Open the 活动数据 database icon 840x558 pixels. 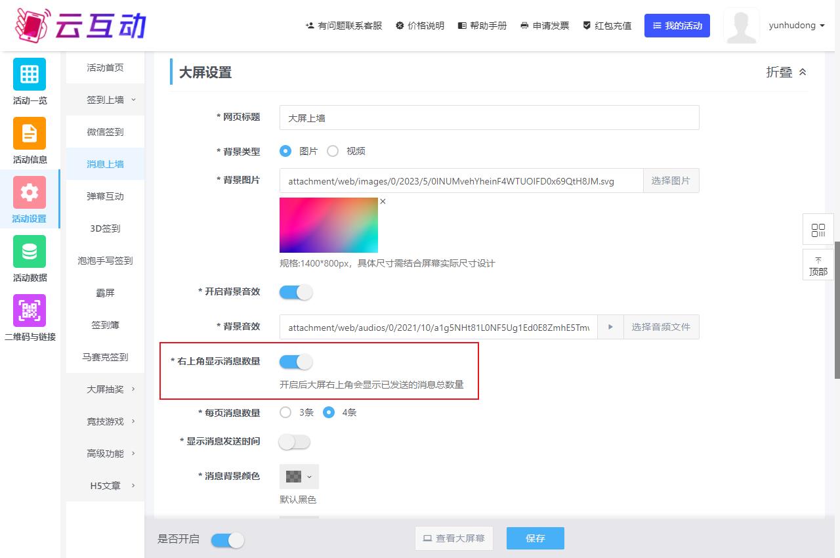pos(30,251)
